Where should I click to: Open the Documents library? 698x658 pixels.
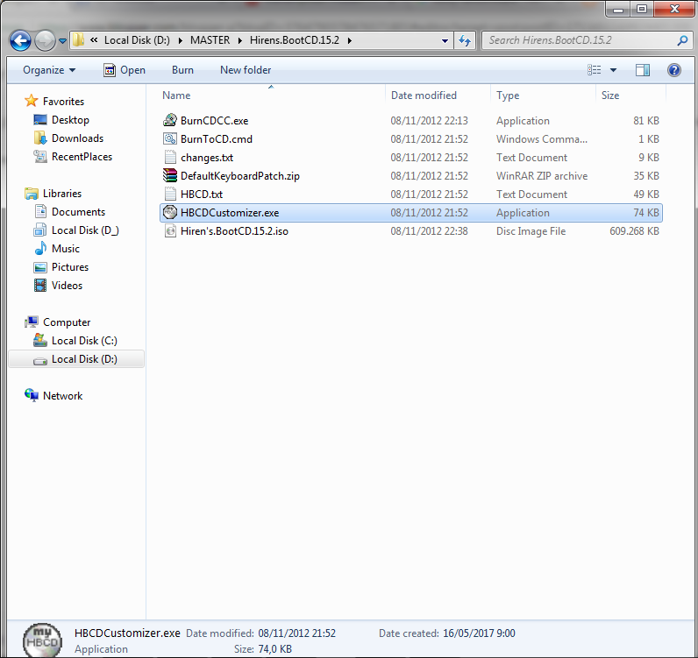[x=78, y=212]
